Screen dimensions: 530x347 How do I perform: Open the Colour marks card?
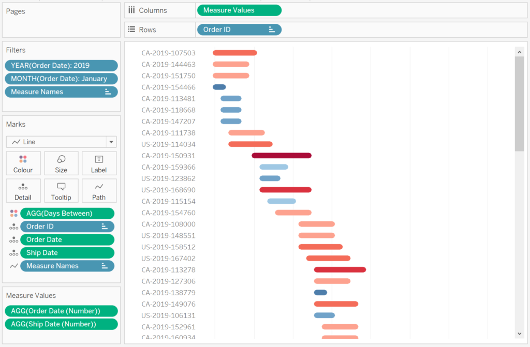click(23, 163)
